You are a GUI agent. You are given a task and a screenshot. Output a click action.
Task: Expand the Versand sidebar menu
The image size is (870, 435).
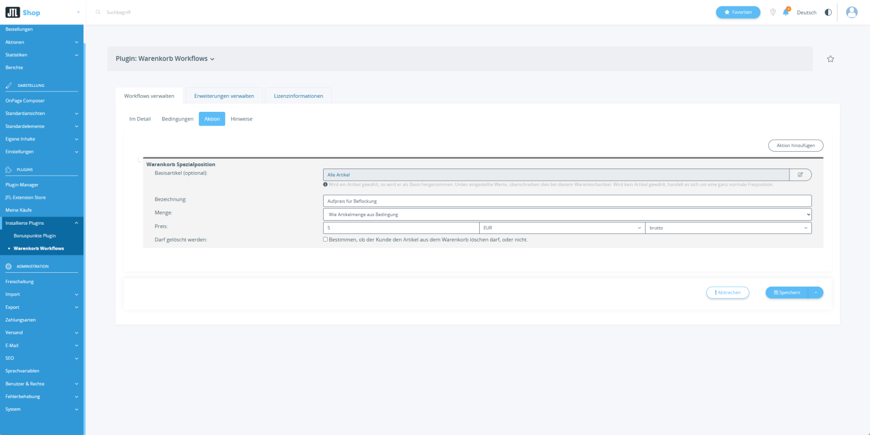41,332
